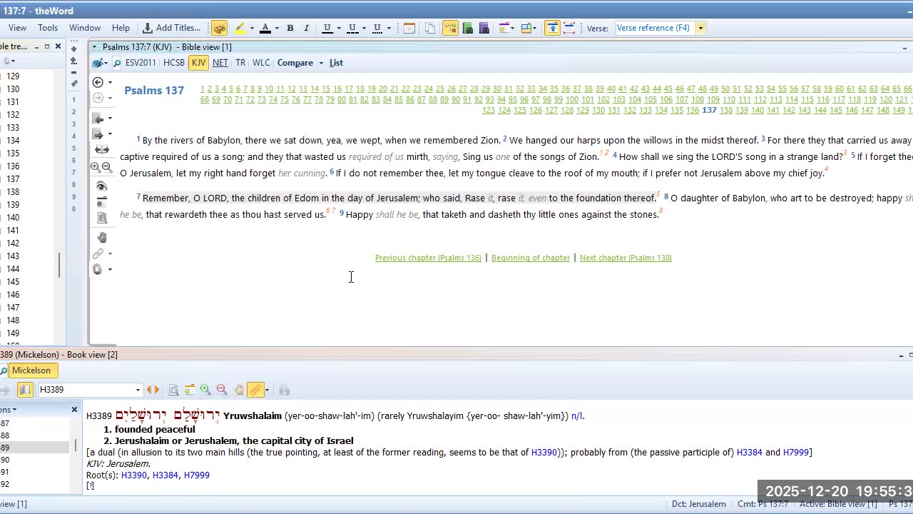913x514 pixels.
Task: Jump to Psalm 100 chapter link
Action: 572,99
